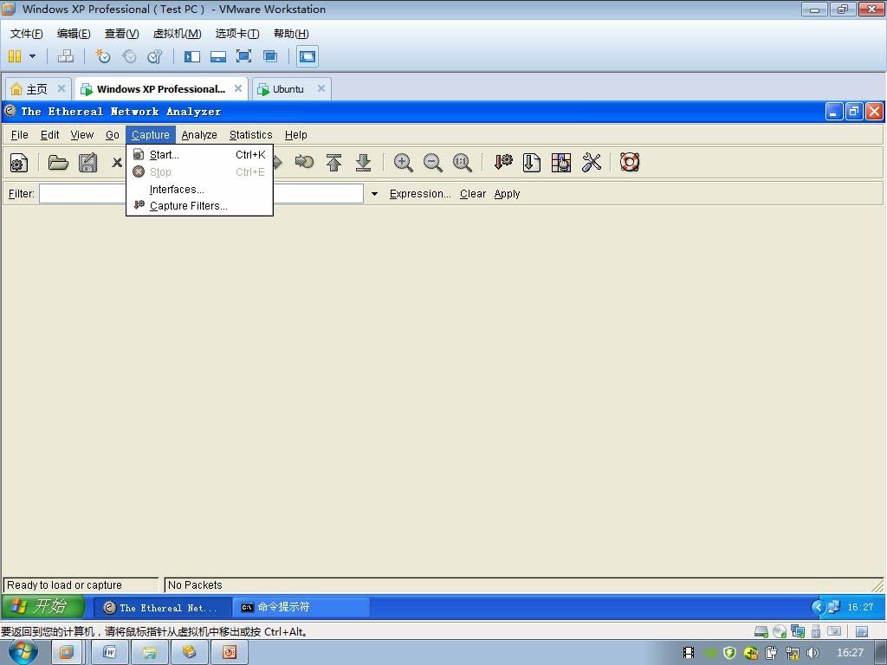Expand the VMware power dropdown arrow
The image size is (887, 665).
(32, 56)
